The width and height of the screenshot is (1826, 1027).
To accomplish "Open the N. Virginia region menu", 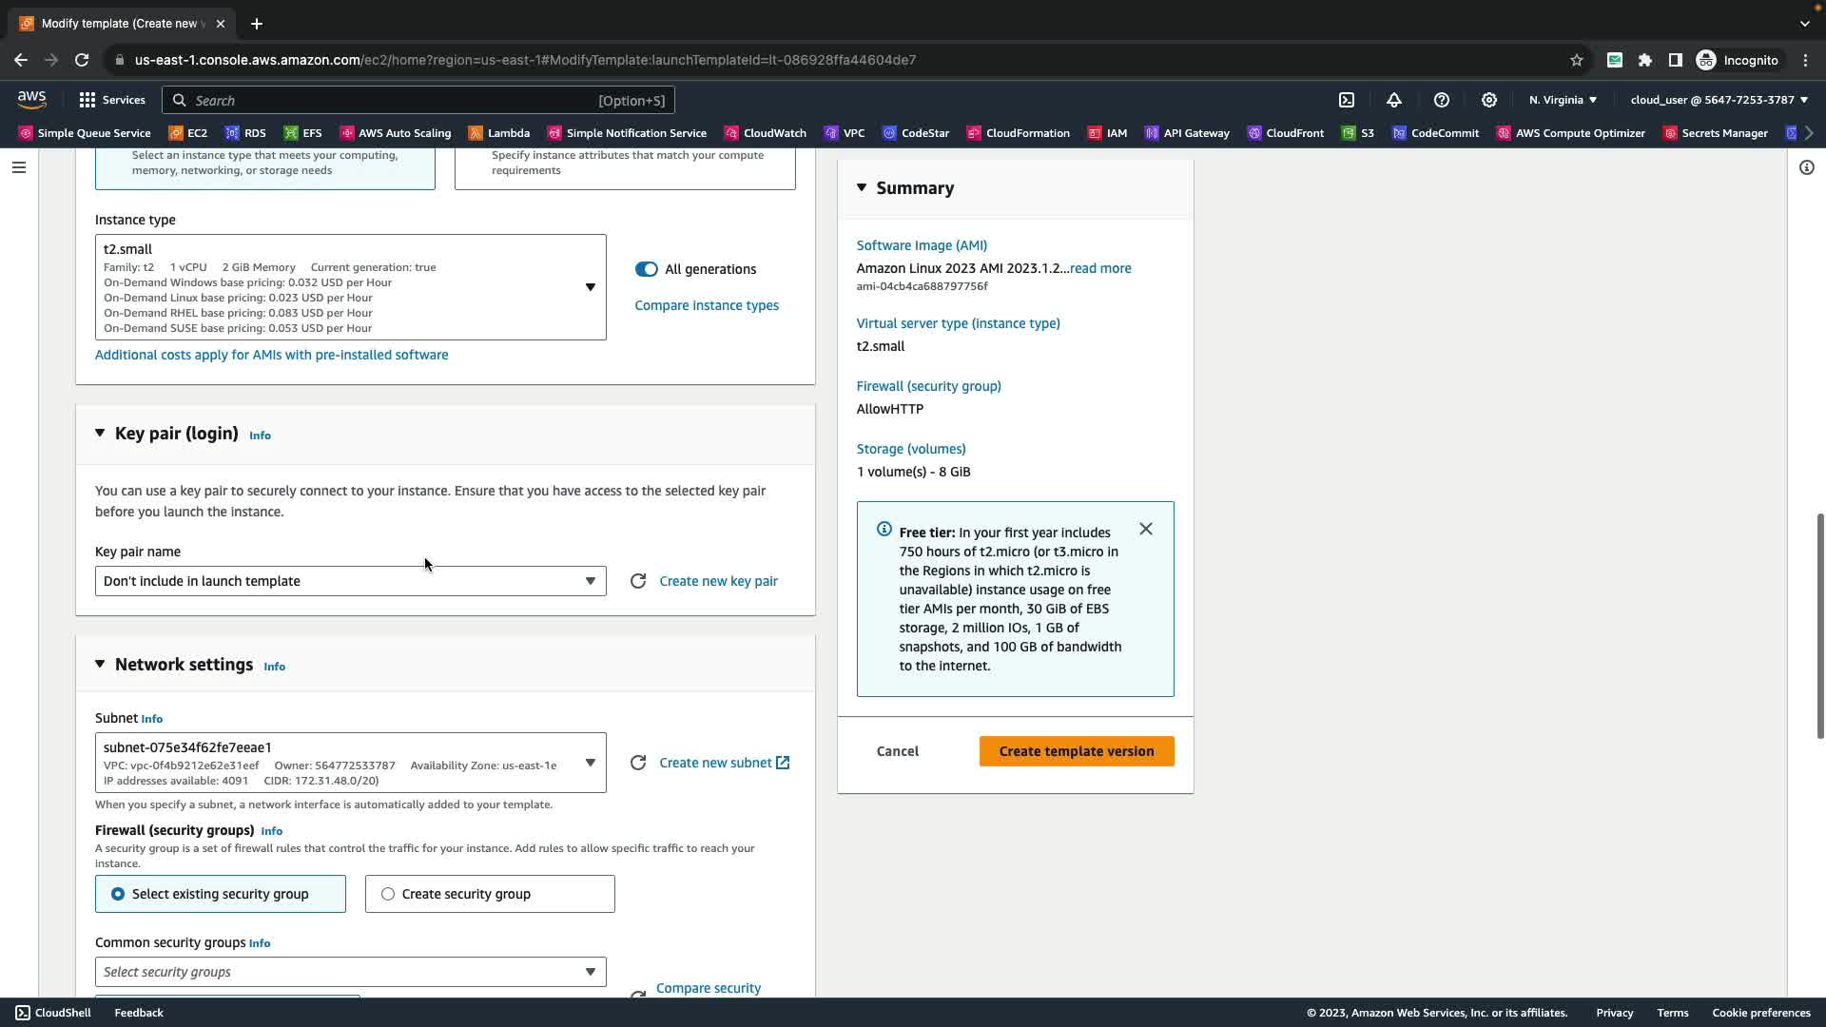I will [1563, 100].
